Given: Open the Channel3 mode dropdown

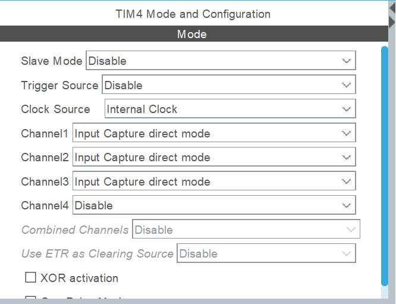Looking at the screenshot, I should click(x=214, y=181).
